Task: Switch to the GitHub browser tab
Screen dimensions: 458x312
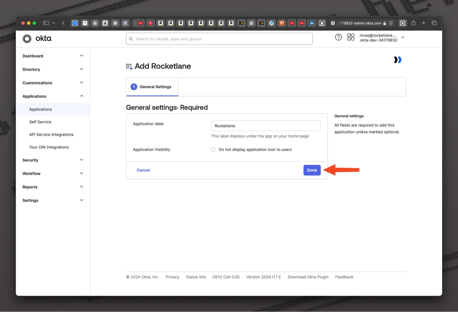Action: click(322, 23)
